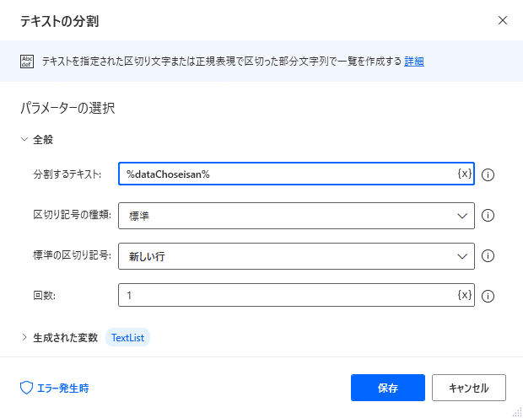Click info icon beside 回数 field

click(488, 296)
